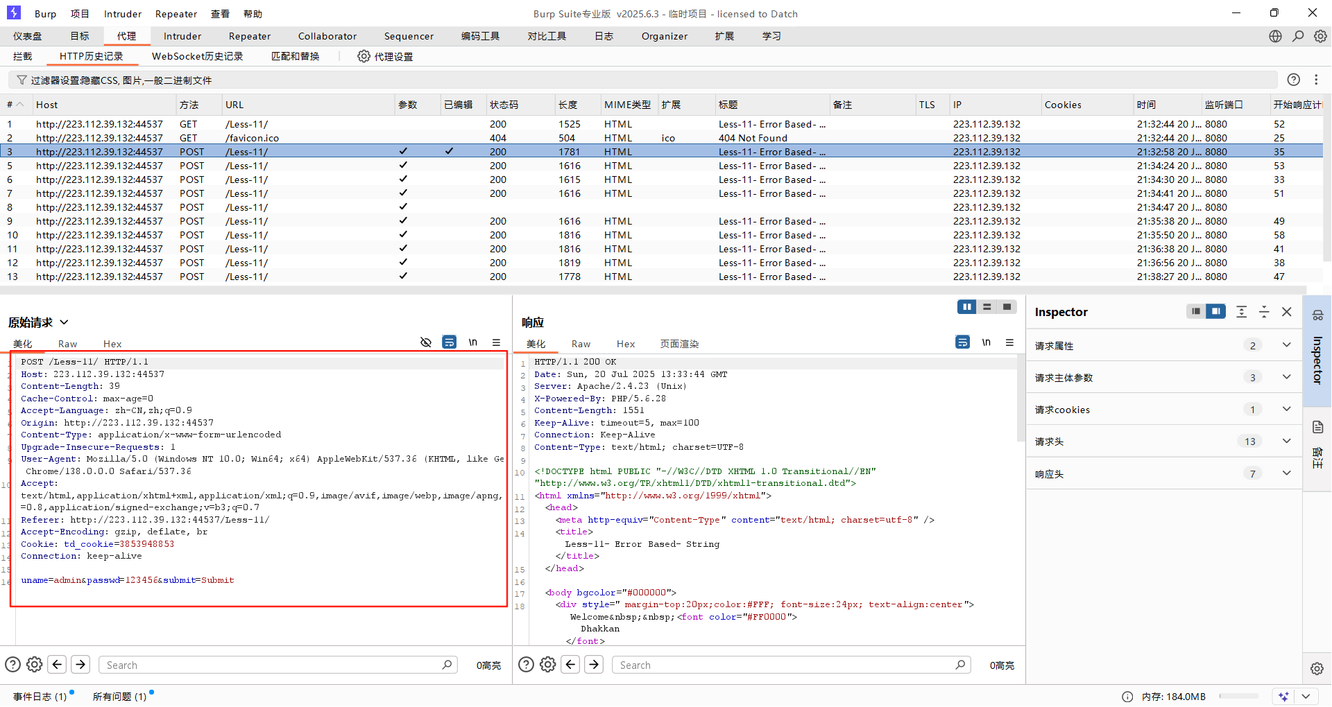Expand all Inspector sections icon
The width and height of the screenshot is (1332, 707).
pyautogui.click(x=1242, y=312)
